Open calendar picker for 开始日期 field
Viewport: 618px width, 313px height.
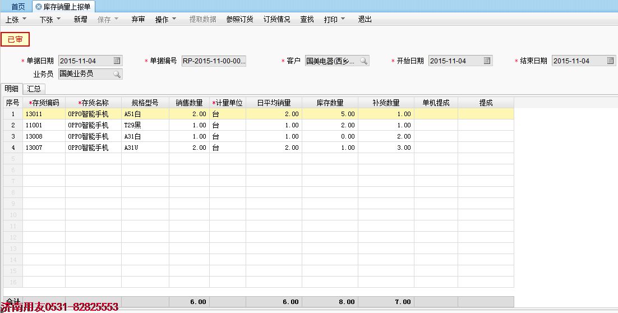click(x=487, y=61)
